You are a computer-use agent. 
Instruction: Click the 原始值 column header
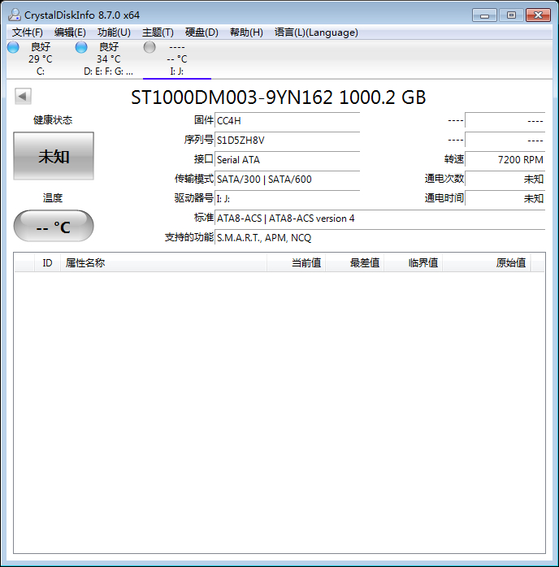(x=487, y=263)
